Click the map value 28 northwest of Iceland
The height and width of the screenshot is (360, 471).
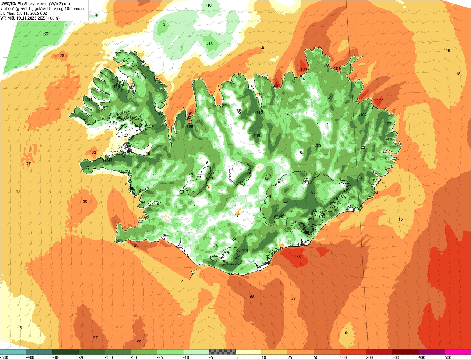pos(62,56)
